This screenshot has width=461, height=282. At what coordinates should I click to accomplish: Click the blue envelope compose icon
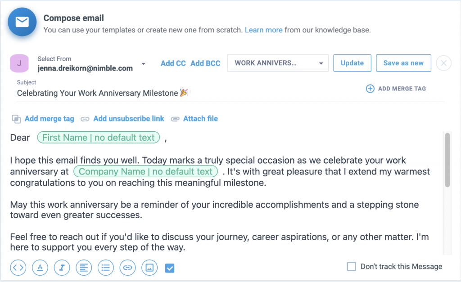pos(22,22)
